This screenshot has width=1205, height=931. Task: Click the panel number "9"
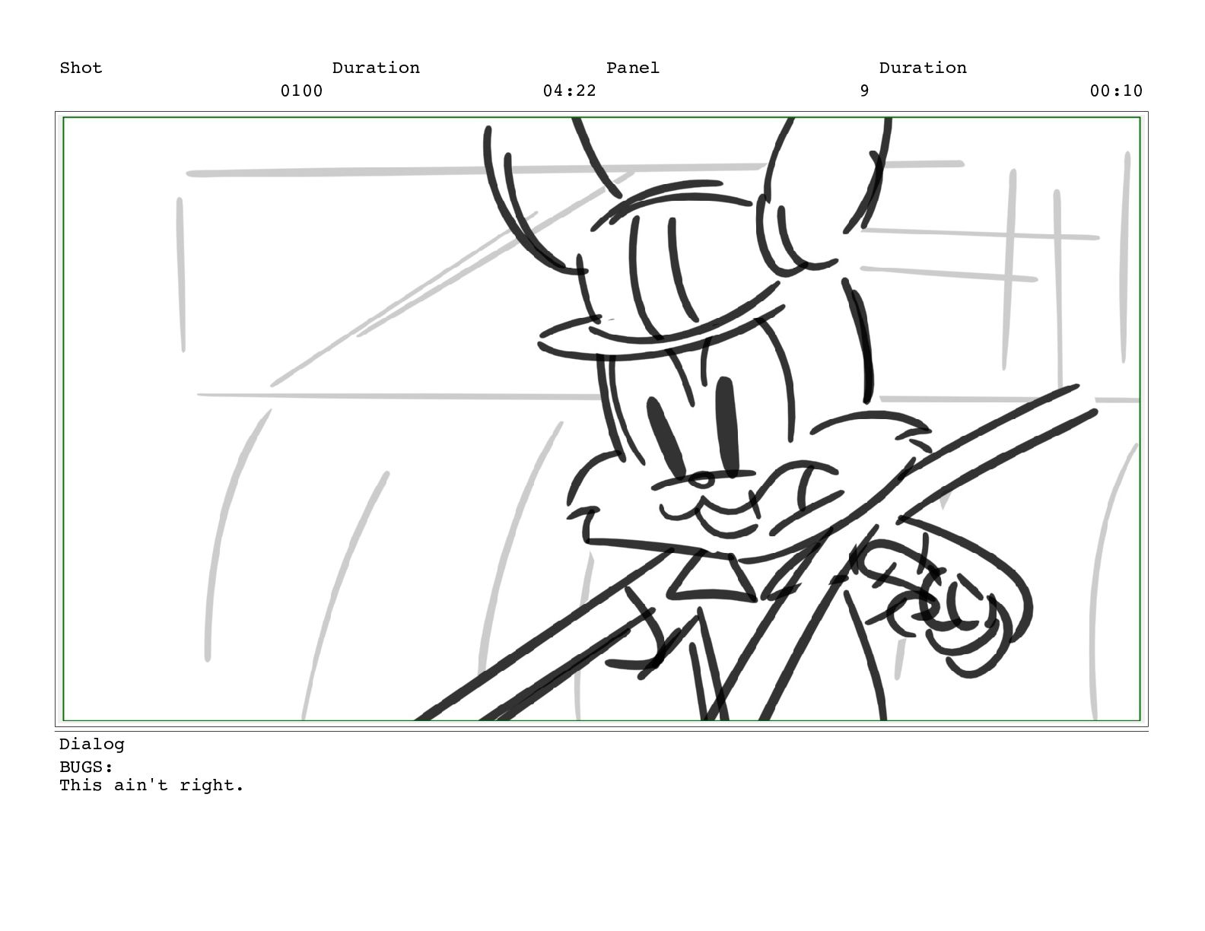pos(864,91)
